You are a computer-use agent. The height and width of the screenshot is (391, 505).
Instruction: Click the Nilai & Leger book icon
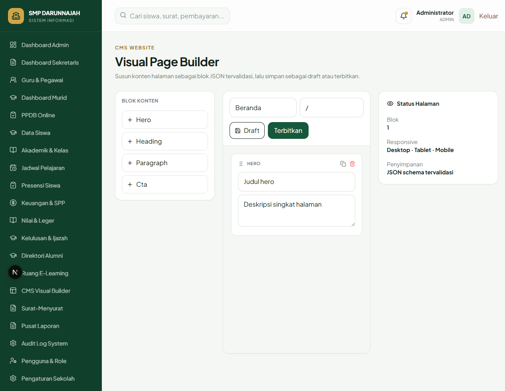coord(13,220)
